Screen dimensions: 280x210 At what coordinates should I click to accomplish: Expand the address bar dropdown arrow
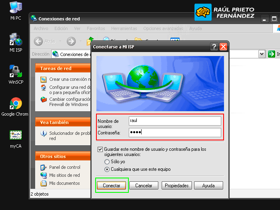coord(262,54)
